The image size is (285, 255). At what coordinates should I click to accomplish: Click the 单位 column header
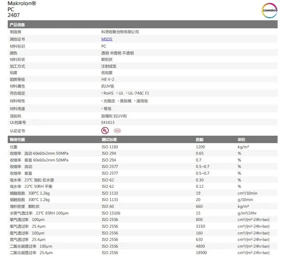tap(241, 140)
